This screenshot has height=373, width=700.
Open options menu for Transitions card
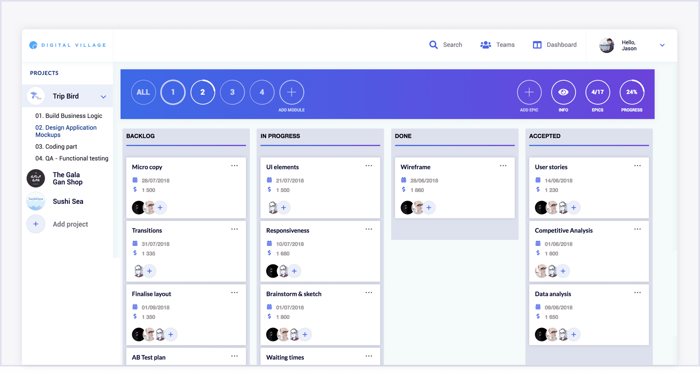coord(235,229)
